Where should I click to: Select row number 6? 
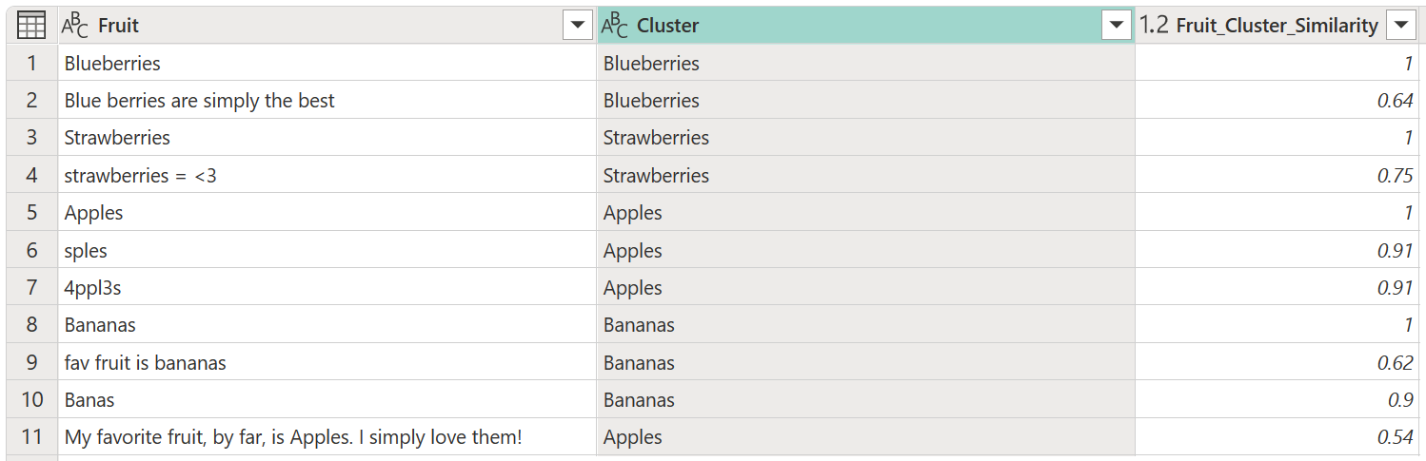tap(31, 251)
